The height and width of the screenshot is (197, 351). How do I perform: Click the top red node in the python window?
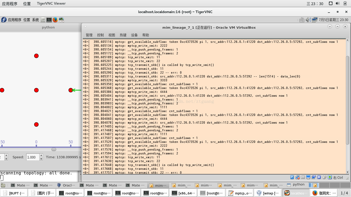pos(36,56)
